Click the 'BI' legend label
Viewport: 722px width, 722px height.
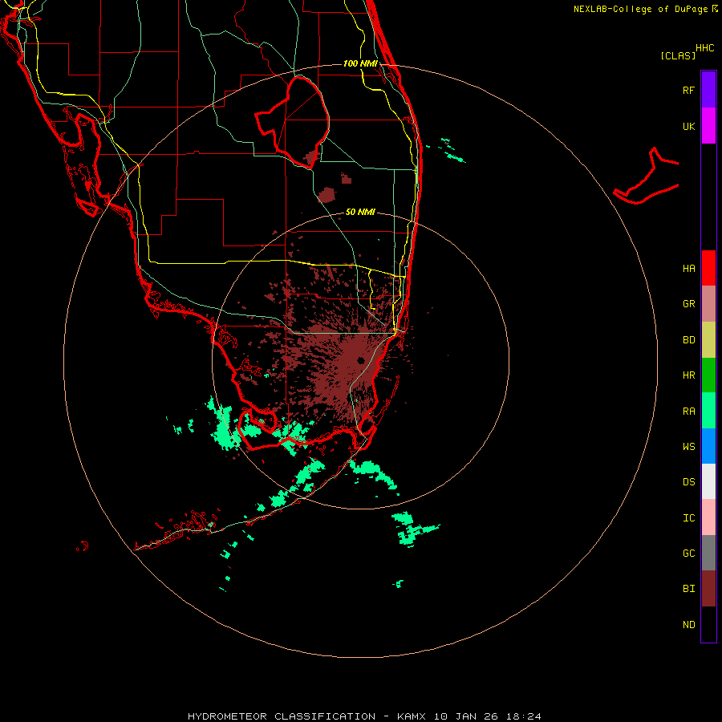688,589
